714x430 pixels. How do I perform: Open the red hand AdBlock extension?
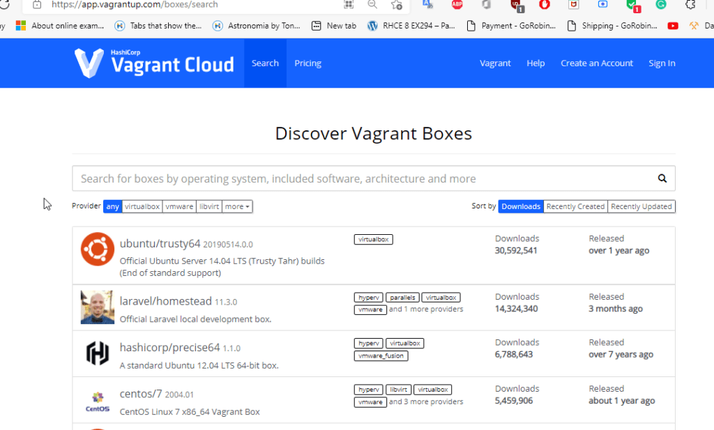545,5
